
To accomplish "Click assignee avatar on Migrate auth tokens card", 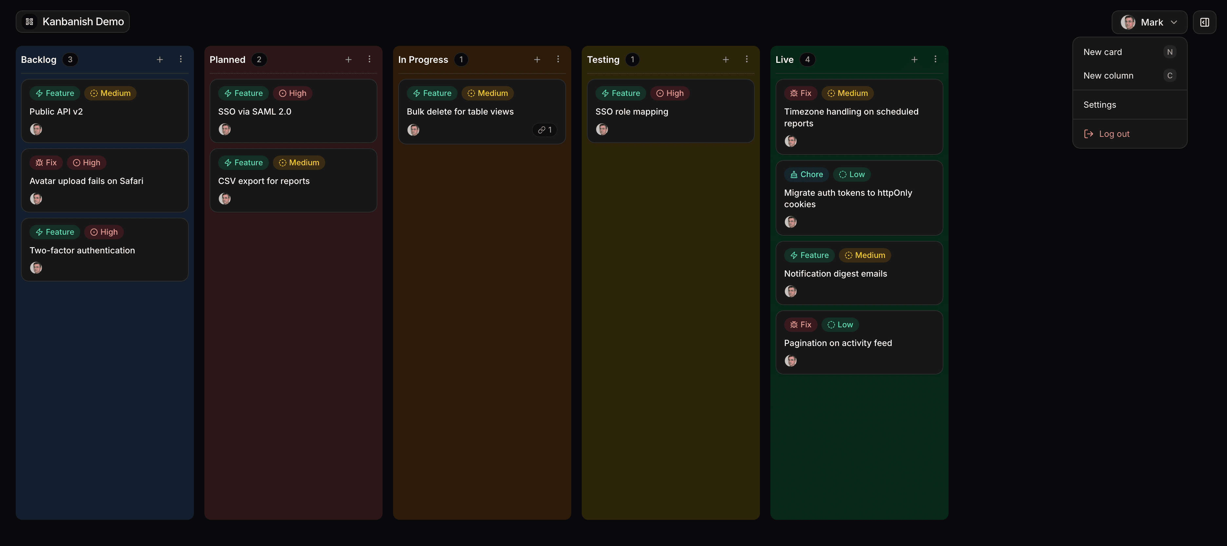I will (x=791, y=222).
